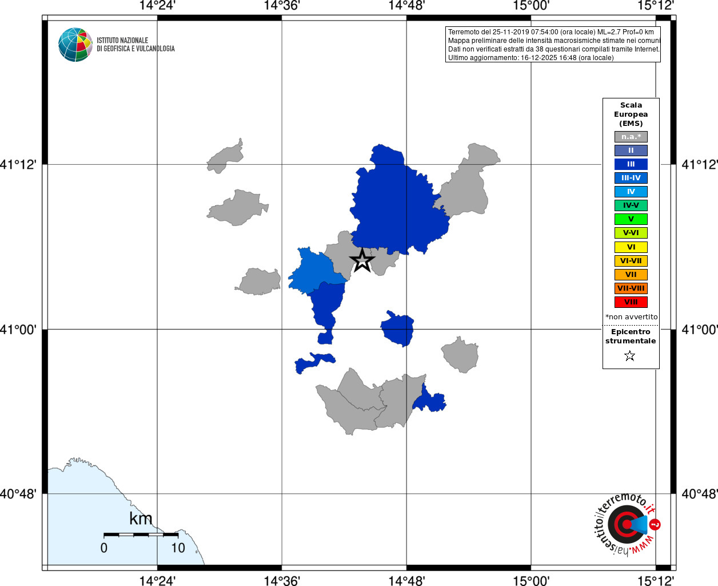The image size is (718, 586).
Task: Click the INGV globe logo
Action: click(75, 45)
